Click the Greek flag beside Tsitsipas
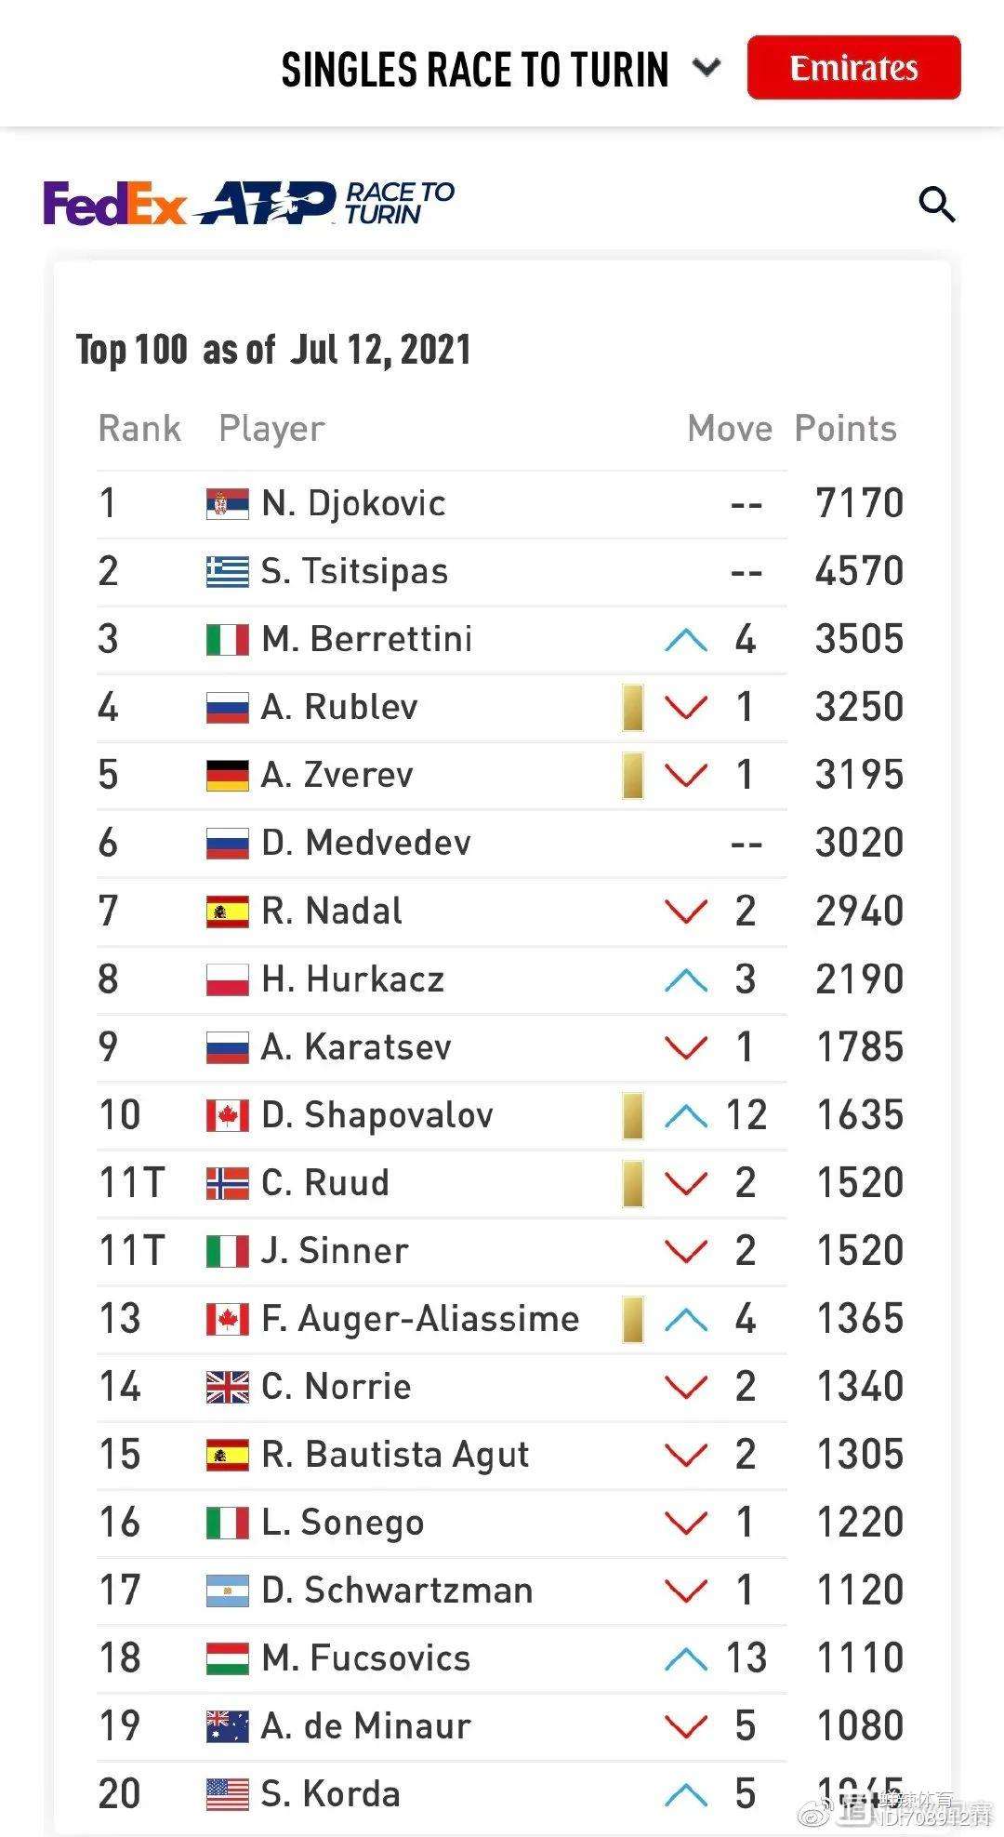The width and height of the screenshot is (1004, 1837). pyautogui.click(x=228, y=572)
